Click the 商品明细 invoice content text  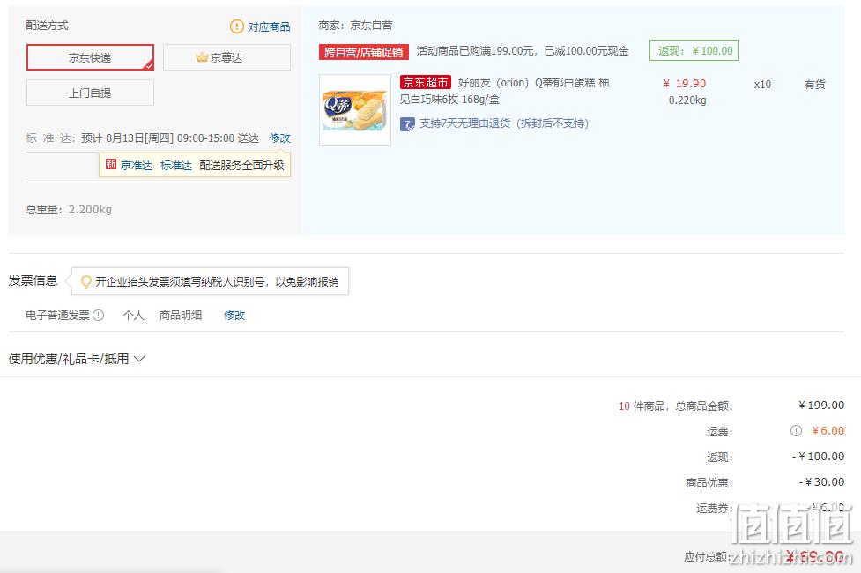[x=181, y=316]
